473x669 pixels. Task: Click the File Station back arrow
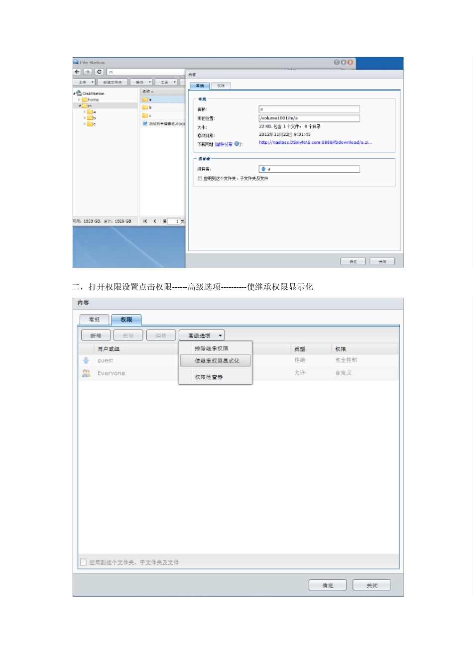point(77,72)
